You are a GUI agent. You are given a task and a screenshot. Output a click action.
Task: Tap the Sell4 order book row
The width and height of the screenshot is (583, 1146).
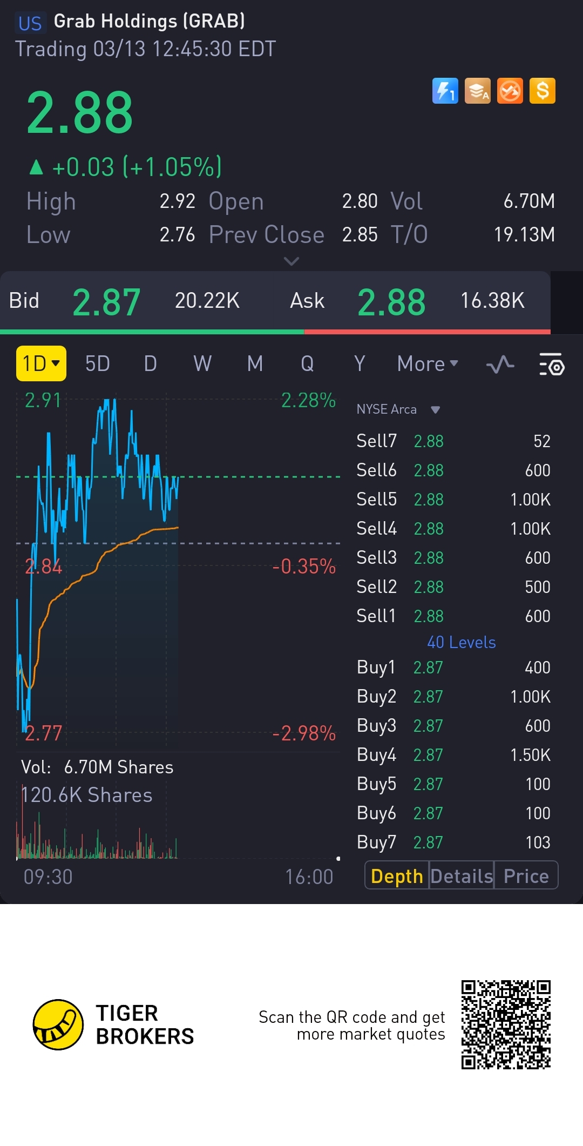point(453,529)
